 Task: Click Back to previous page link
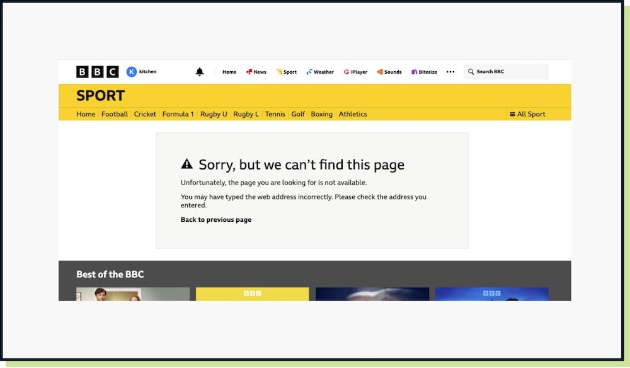click(x=216, y=220)
